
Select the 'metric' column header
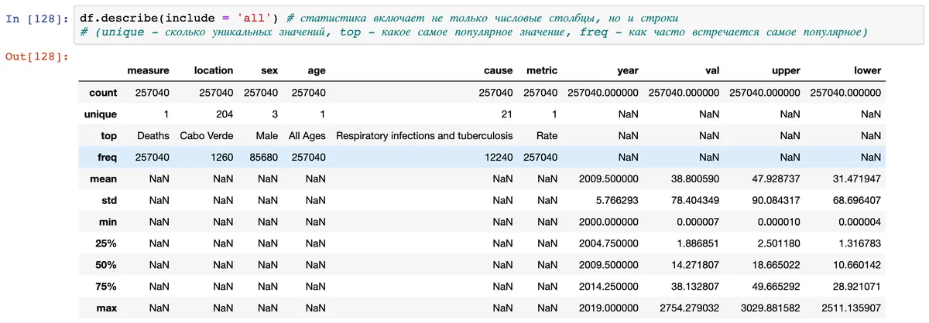point(542,70)
